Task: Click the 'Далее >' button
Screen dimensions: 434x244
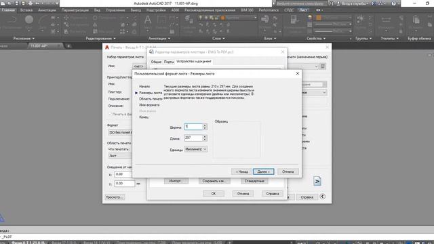Action: tap(263, 171)
